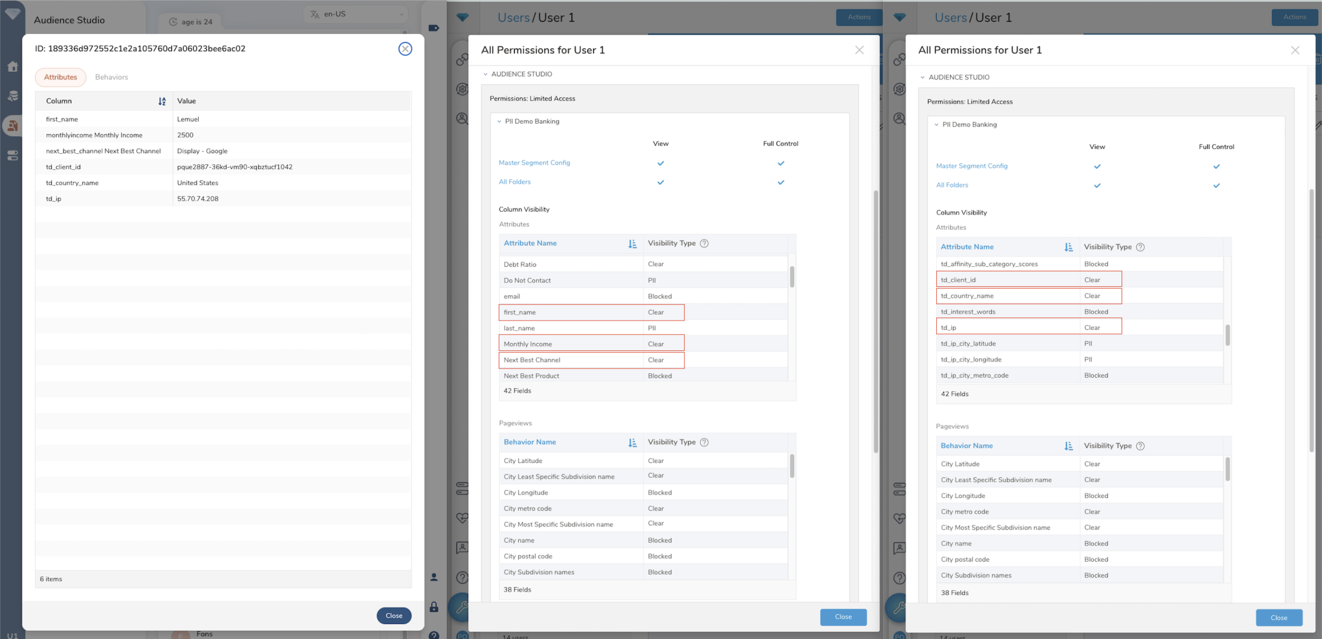Click sort icon next to middle Behavior Name

[x=633, y=442]
